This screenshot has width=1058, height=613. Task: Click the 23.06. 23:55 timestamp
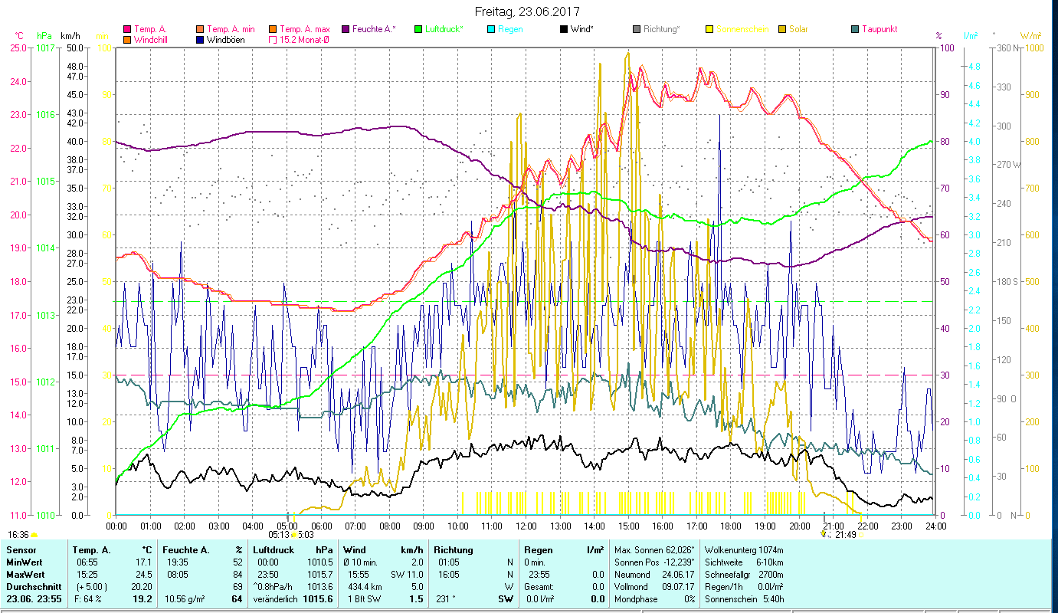click(34, 599)
